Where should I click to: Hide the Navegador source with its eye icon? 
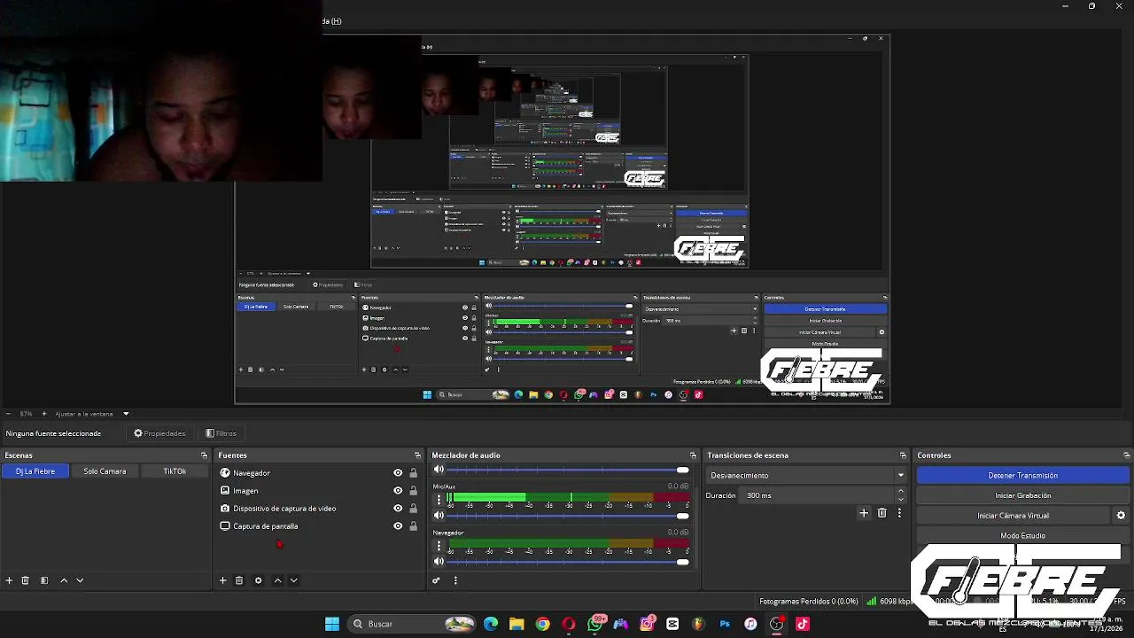(x=398, y=473)
